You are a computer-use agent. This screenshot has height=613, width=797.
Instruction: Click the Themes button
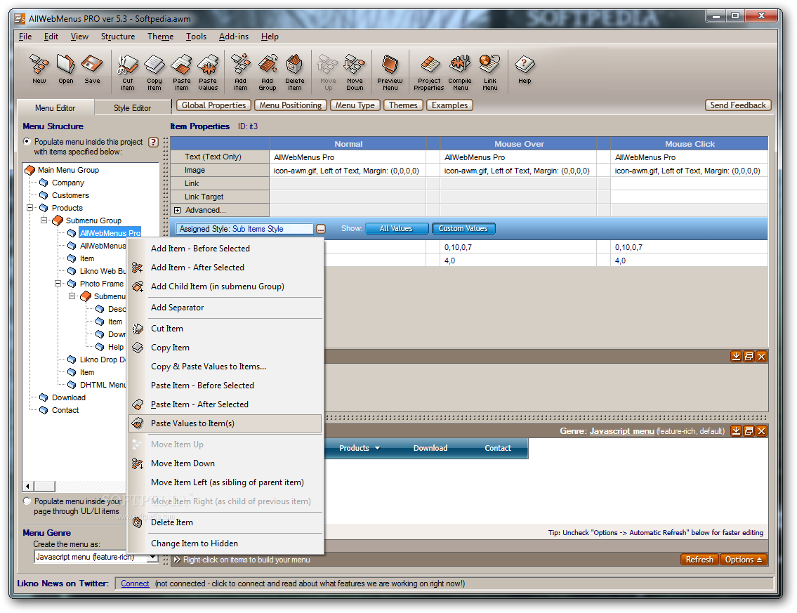[x=403, y=105]
